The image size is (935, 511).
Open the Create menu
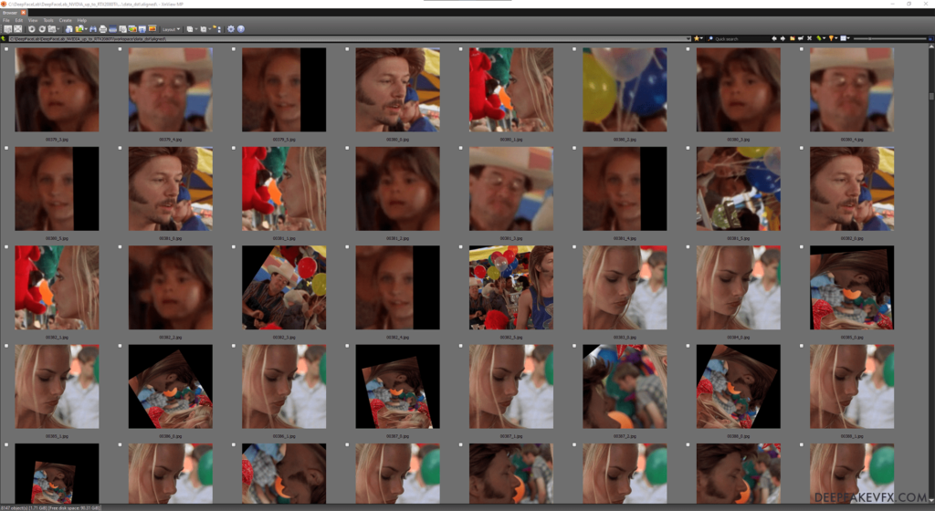tap(65, 20)
